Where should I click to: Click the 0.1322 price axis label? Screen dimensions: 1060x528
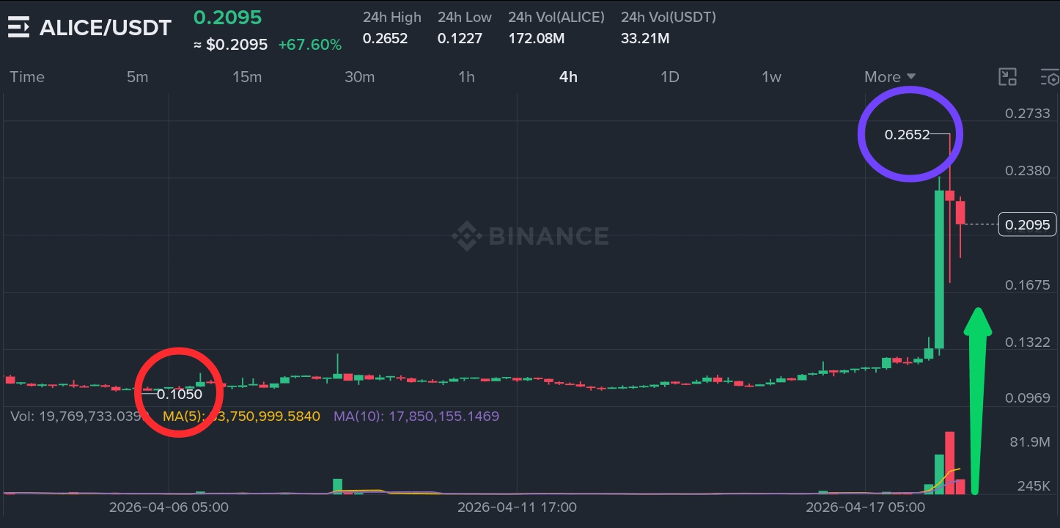[1028, 342]
